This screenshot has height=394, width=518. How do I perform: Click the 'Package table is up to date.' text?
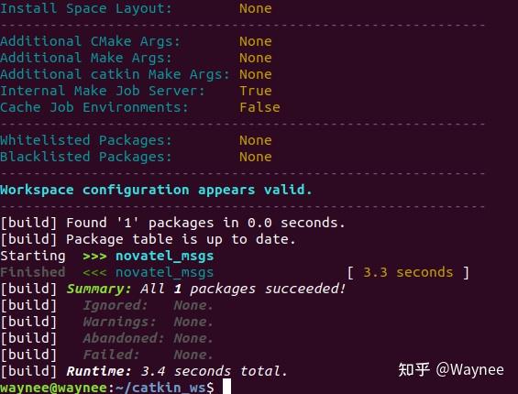tap(181, 239)
